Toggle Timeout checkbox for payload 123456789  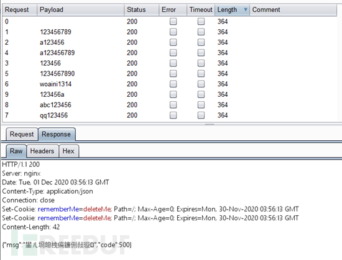coord(201,32)
